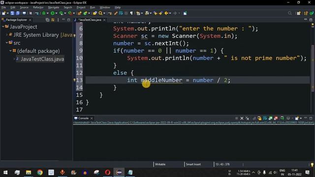The height and width of the screenshot is (177, 315).
Task: Click the editor vertical scrollbar
Action: click(x=313, y=68)
